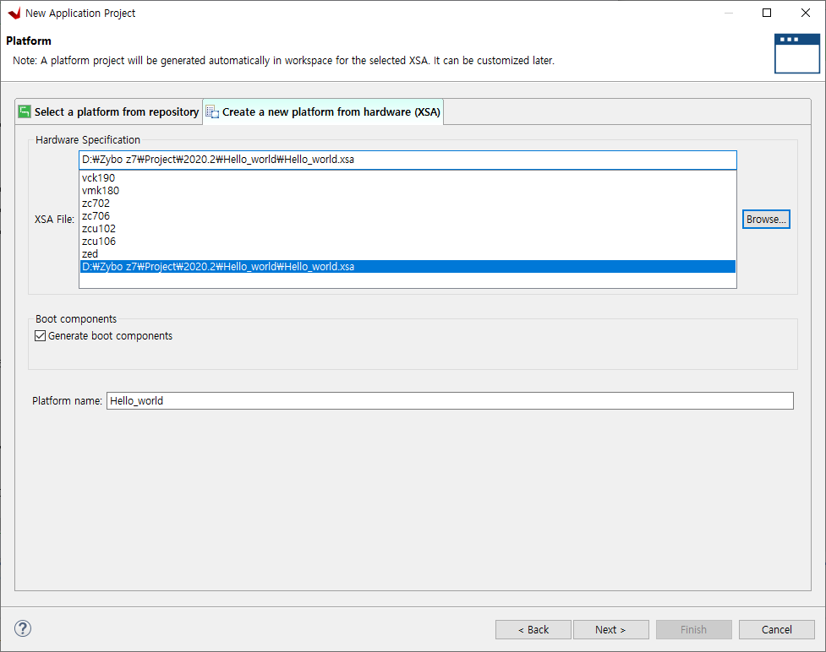Choose zc706 in the hardware list
This screenshot has height=652, width=826.
tap(408, 215)
